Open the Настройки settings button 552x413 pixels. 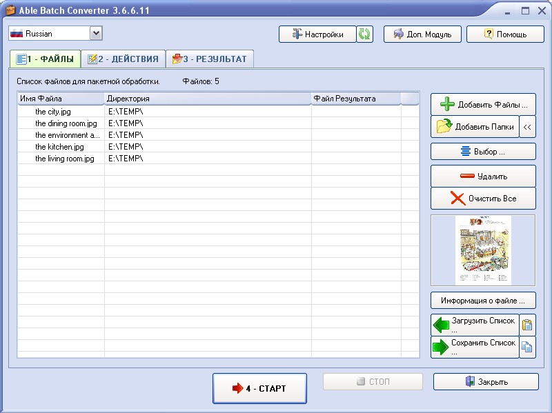[317, 34]
